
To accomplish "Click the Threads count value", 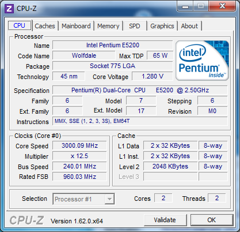I will (x=217, y=198).
